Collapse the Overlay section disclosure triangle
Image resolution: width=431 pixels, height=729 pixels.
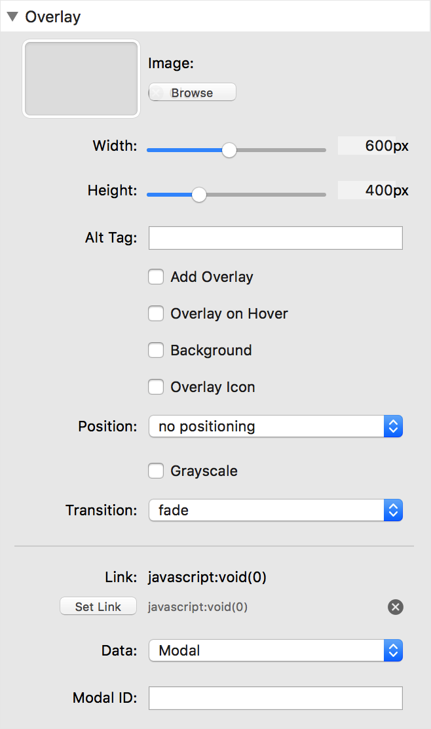tap(12, 17)
